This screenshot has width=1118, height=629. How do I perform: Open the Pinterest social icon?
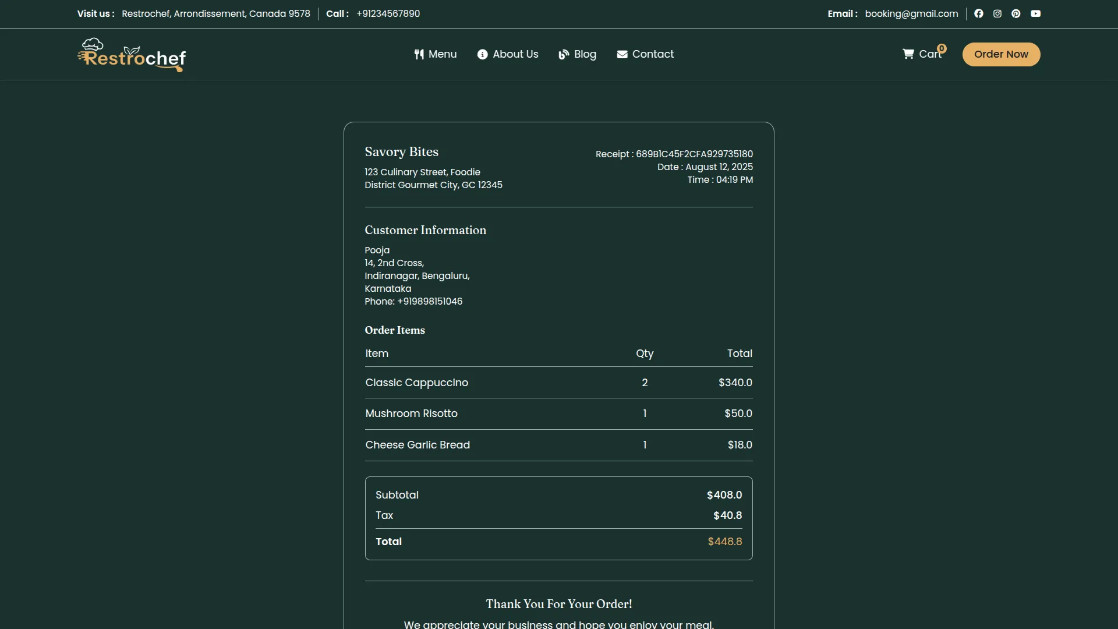click(x=1016, y=13)
